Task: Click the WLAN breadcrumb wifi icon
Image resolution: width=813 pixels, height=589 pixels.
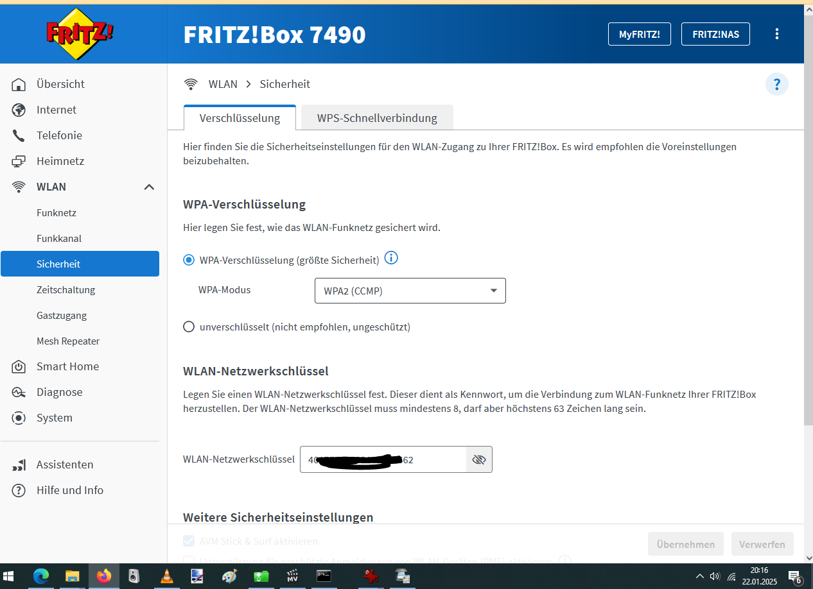Action: pyautogui.click(x=191, y=84)
